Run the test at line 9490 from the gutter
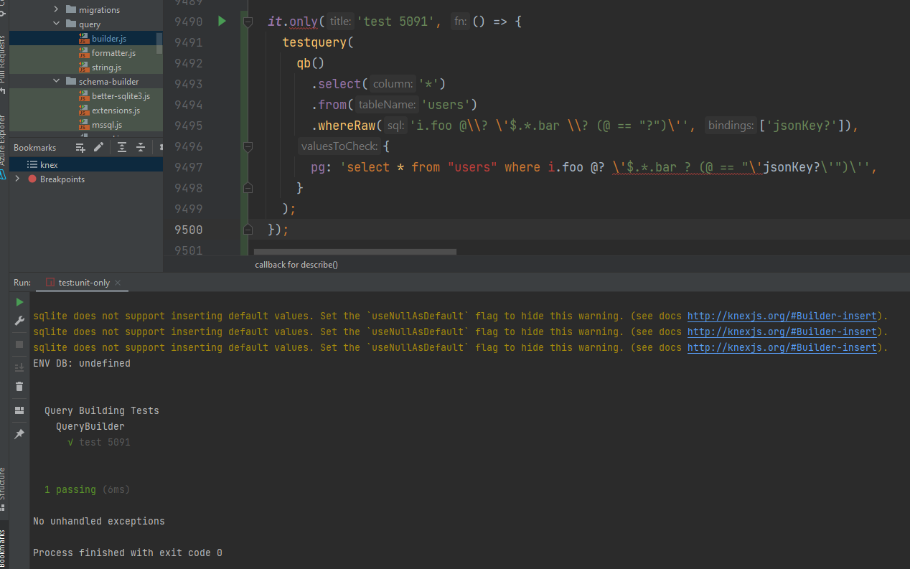 221,21
